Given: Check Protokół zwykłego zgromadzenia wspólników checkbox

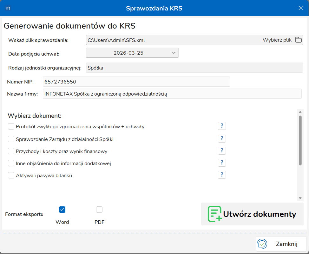Looking at the screenshot, I should [11, 127].
